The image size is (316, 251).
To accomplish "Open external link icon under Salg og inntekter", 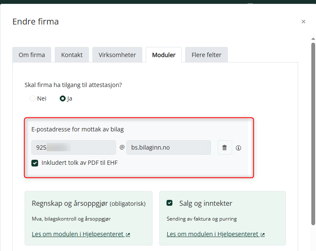I will (263, 235).
